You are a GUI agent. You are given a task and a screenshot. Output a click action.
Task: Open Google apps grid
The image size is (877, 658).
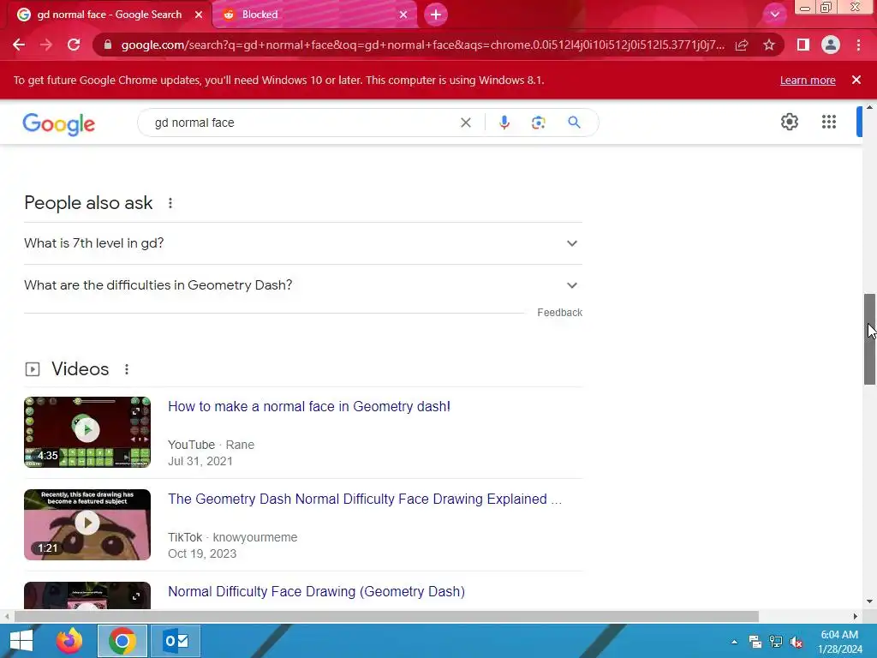[x=829, y=122]
